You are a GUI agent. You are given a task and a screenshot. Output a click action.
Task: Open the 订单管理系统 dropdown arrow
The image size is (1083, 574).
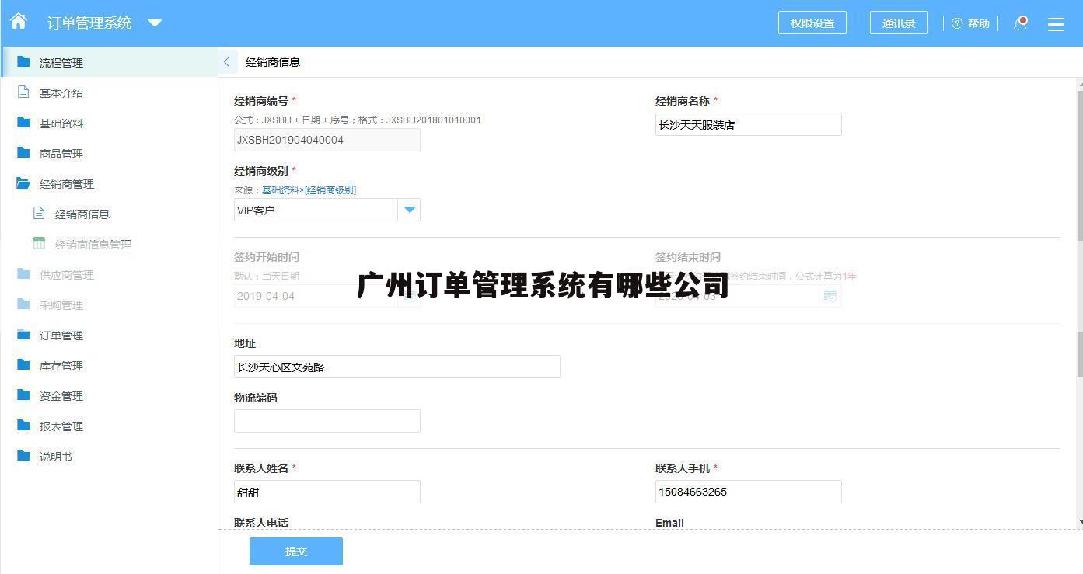click(155, 23)
